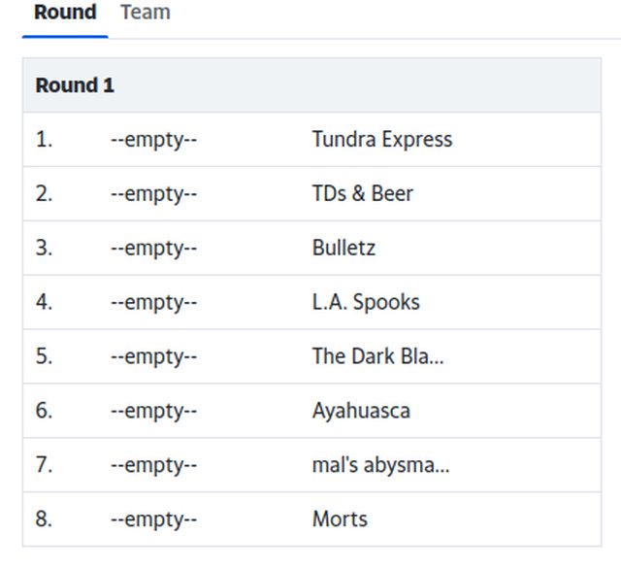The height and width of the screenshot is (569, 621).
Task: Open the Team tab
Action: point(146,13)
